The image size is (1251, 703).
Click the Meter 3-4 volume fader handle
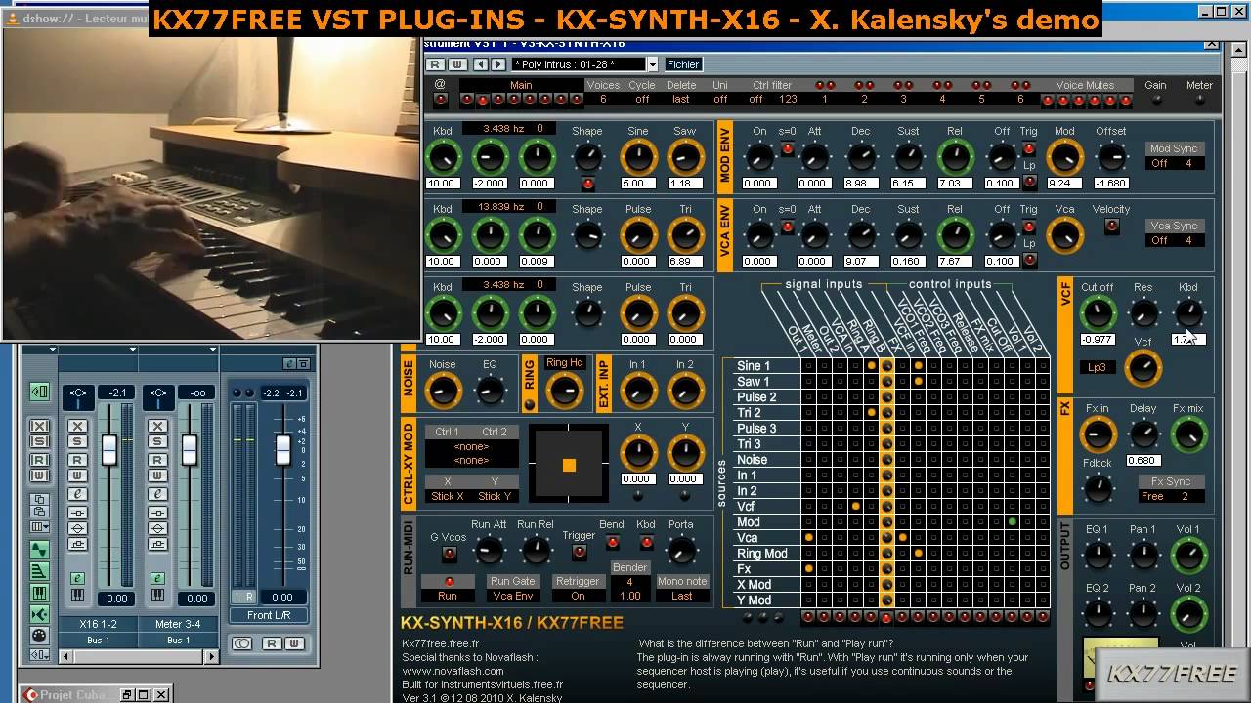[x=190, y=450]
